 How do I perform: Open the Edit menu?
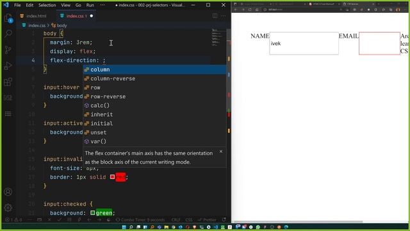29,5
